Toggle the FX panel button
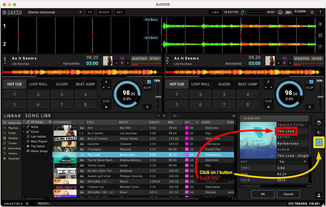326x207 pixels. pyautogui.click(x=90, y=12)
